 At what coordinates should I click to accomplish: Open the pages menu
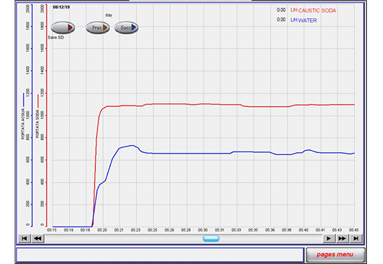(x=336, y=255)
